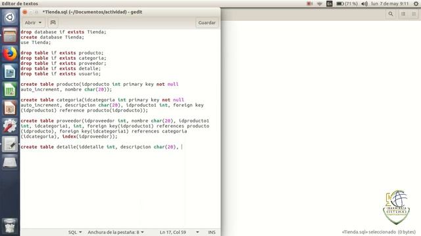The image size is (421, 236).
Task: Open LibreOffice Impress from the dock
Action: coord(10,108)
